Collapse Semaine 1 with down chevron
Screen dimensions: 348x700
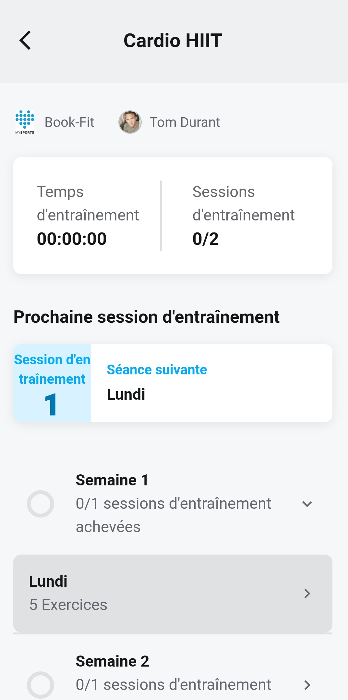tap(307, 504)
